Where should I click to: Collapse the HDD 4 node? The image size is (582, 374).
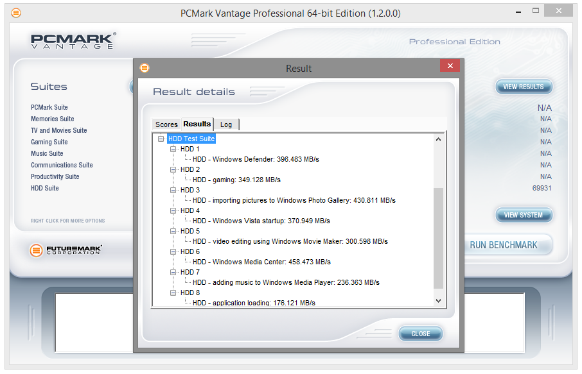click(173, 210)
